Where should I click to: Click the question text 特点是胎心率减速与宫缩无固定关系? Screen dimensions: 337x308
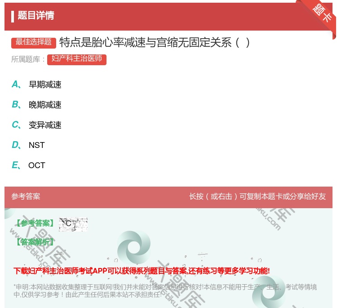coord(154,42)
